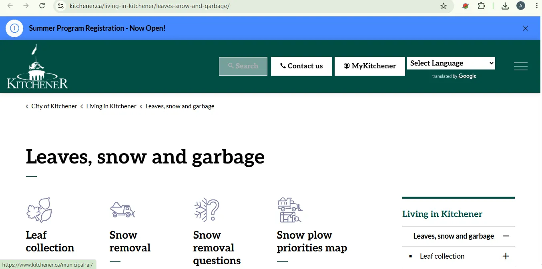
Task: Click the City of Kitchener logo
Action: click(37, 66)
